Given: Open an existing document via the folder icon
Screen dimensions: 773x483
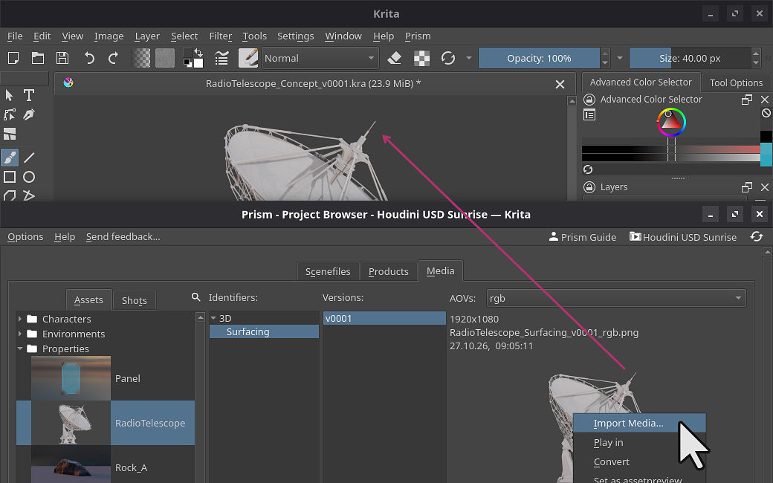Looking at the screenshot, I should (x=38, y=58).
